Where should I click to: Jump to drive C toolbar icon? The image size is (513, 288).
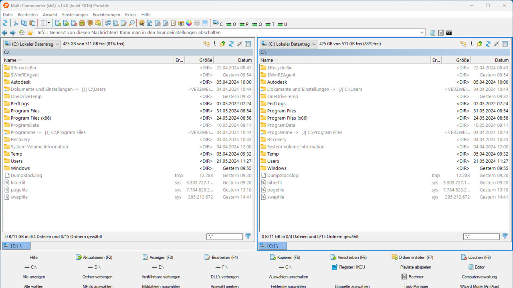coord(218,24)
